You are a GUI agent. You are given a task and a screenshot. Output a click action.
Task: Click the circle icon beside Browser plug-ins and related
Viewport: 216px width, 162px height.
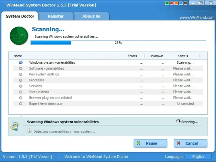21,98
